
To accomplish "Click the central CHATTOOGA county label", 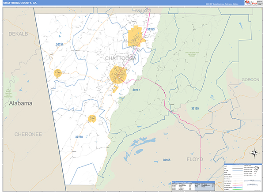I will (121, 58).
